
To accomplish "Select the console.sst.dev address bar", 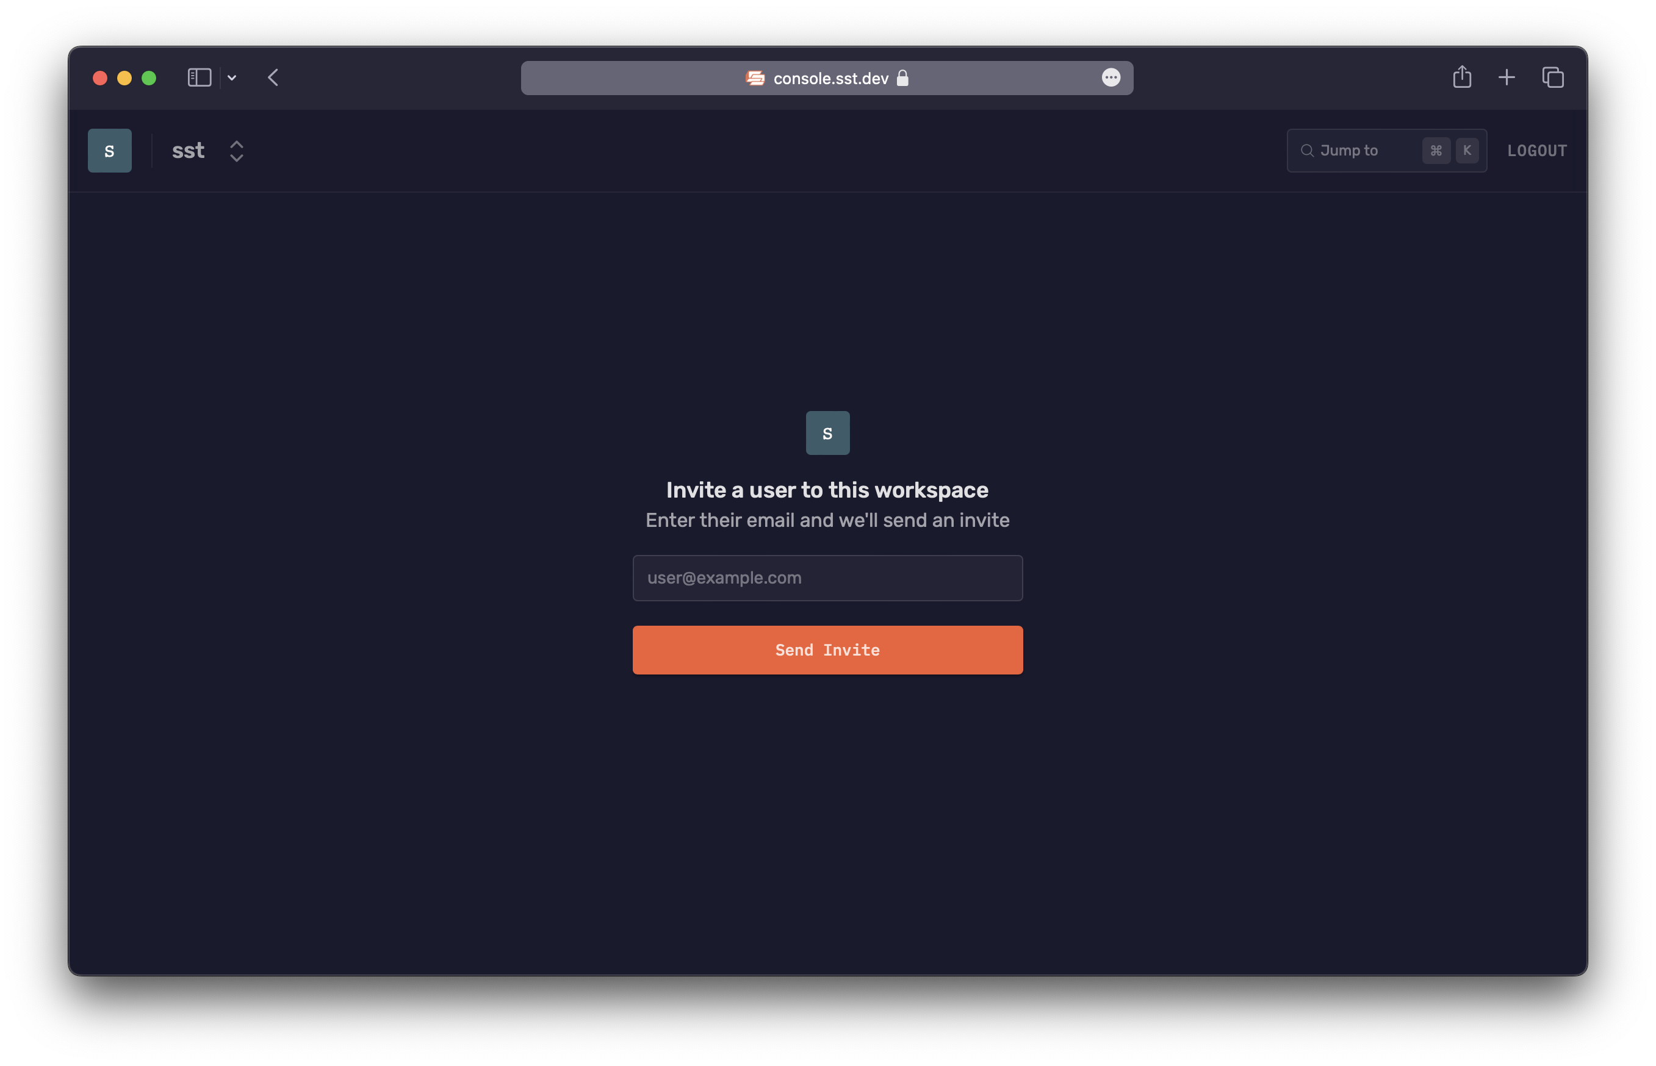I will [827, 77].
